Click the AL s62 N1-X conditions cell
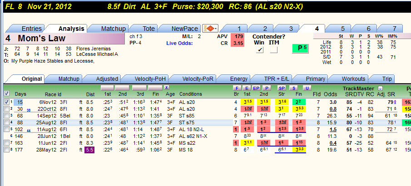Screen dimensions: 411x186 click(x=193, y=136)
